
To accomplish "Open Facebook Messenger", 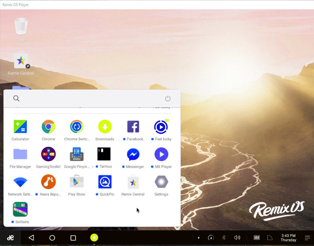I will pos(133,154).
